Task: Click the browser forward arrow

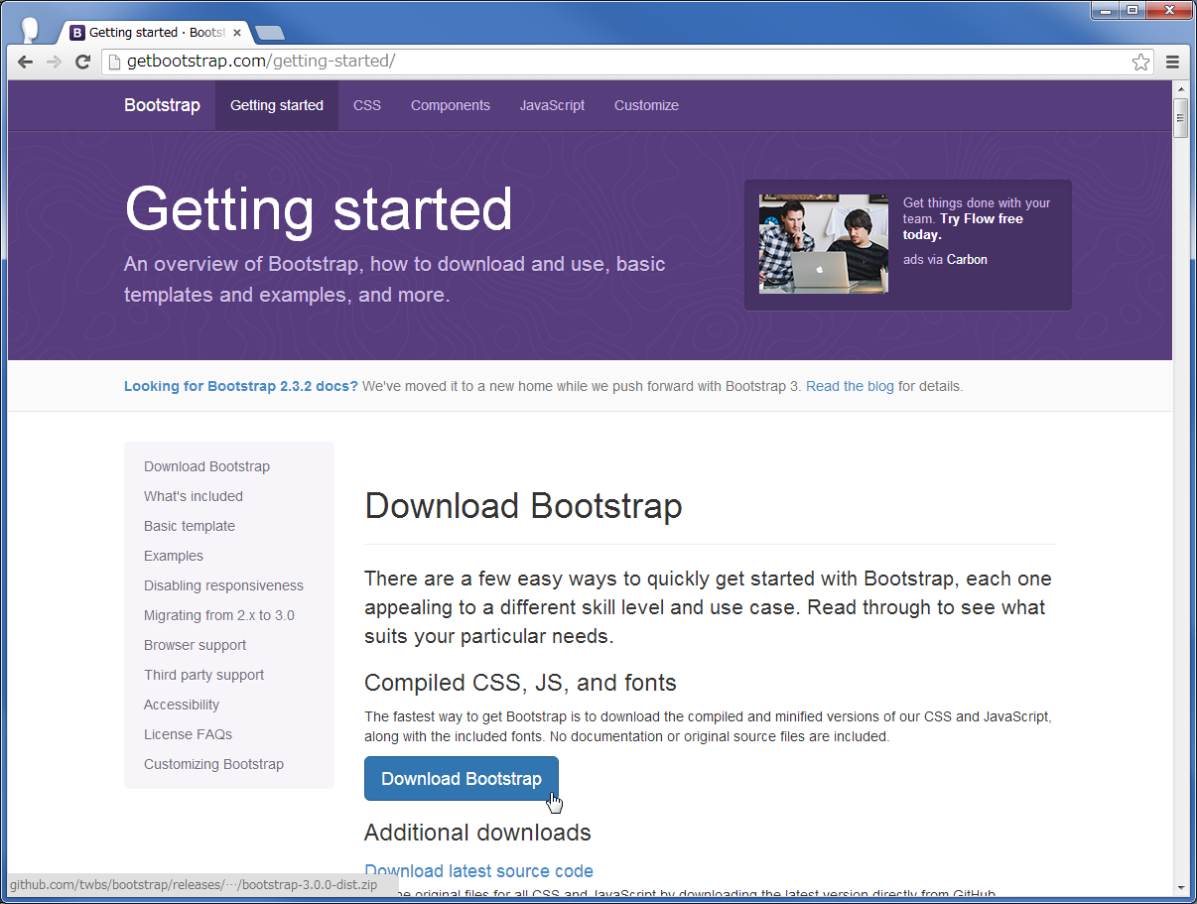Action: pyautogui.click(x=55, y=62)
